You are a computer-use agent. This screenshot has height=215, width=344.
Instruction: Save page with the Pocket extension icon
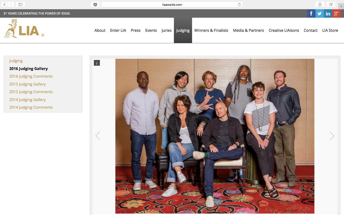click(x=95, y=4)
